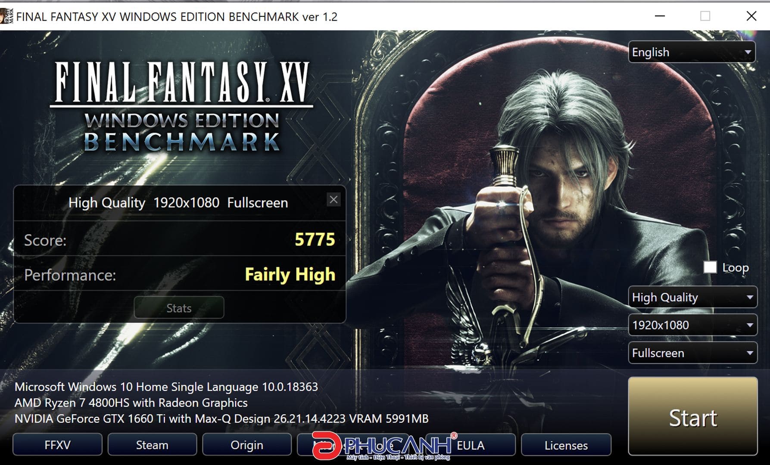Click the Performance: label
The height and width of the screenshot is (465, 770).
click(70, 275)
